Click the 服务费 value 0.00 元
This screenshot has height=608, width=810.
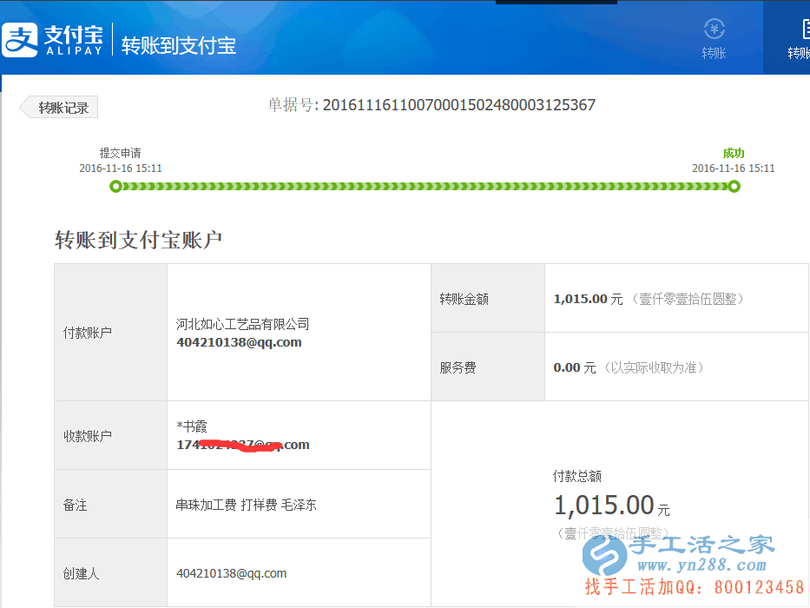click(x=574, y=367)
